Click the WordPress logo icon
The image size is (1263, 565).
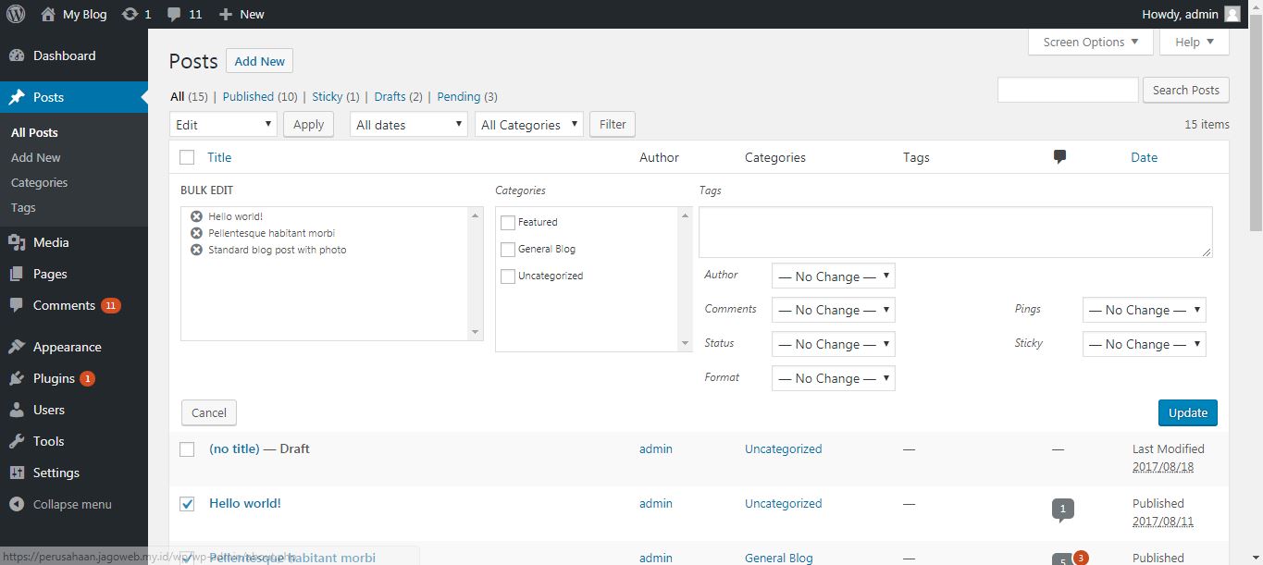pos(16,14)
